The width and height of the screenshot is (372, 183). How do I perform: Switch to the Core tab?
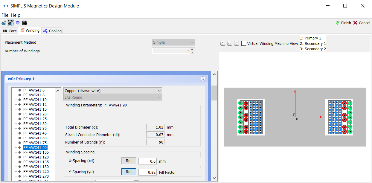tap(10, 31)
